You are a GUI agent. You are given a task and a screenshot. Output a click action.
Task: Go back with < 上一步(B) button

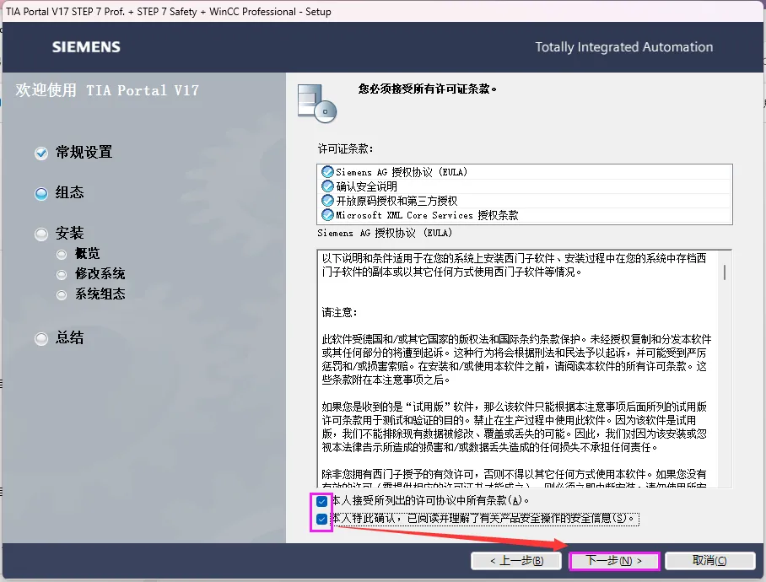coord(516,561)
